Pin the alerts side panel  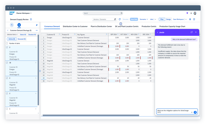click(x=37, y=25)
